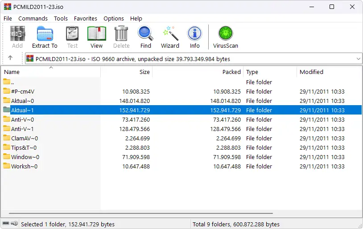Click the archive path address field
This screenshot has height=229, width=363.
tap(193, 59)
